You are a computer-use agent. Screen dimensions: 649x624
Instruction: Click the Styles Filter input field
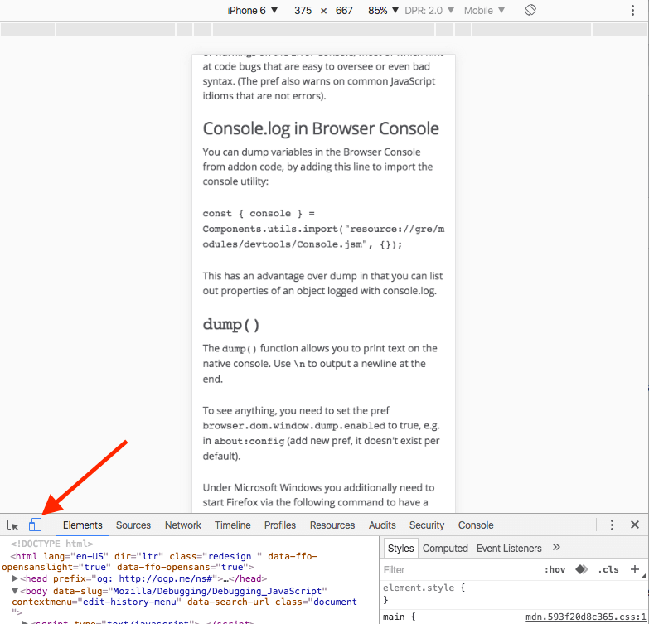(459, 570)
